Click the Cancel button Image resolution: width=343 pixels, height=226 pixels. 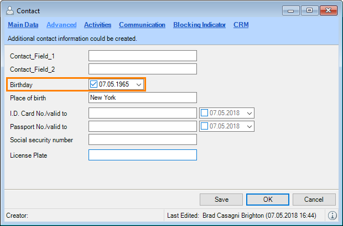[x=314, y=199]
